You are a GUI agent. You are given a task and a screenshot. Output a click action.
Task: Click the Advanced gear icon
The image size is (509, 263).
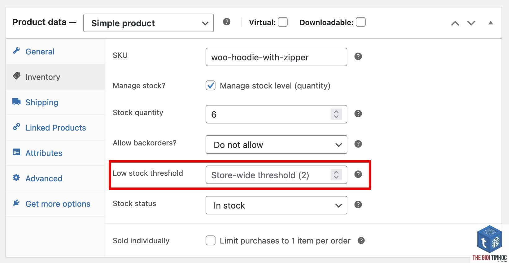[x=16, y=178]
